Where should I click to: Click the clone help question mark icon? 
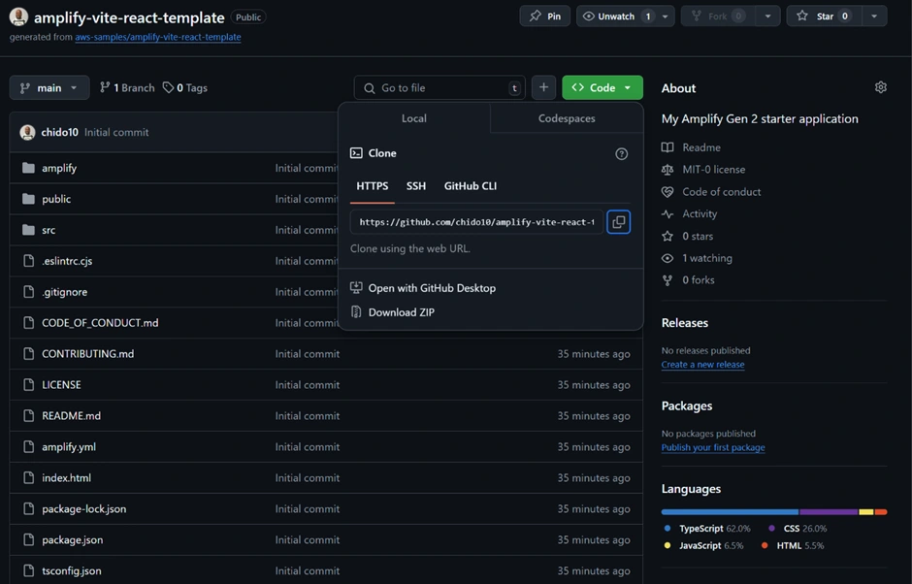point(622,153)
